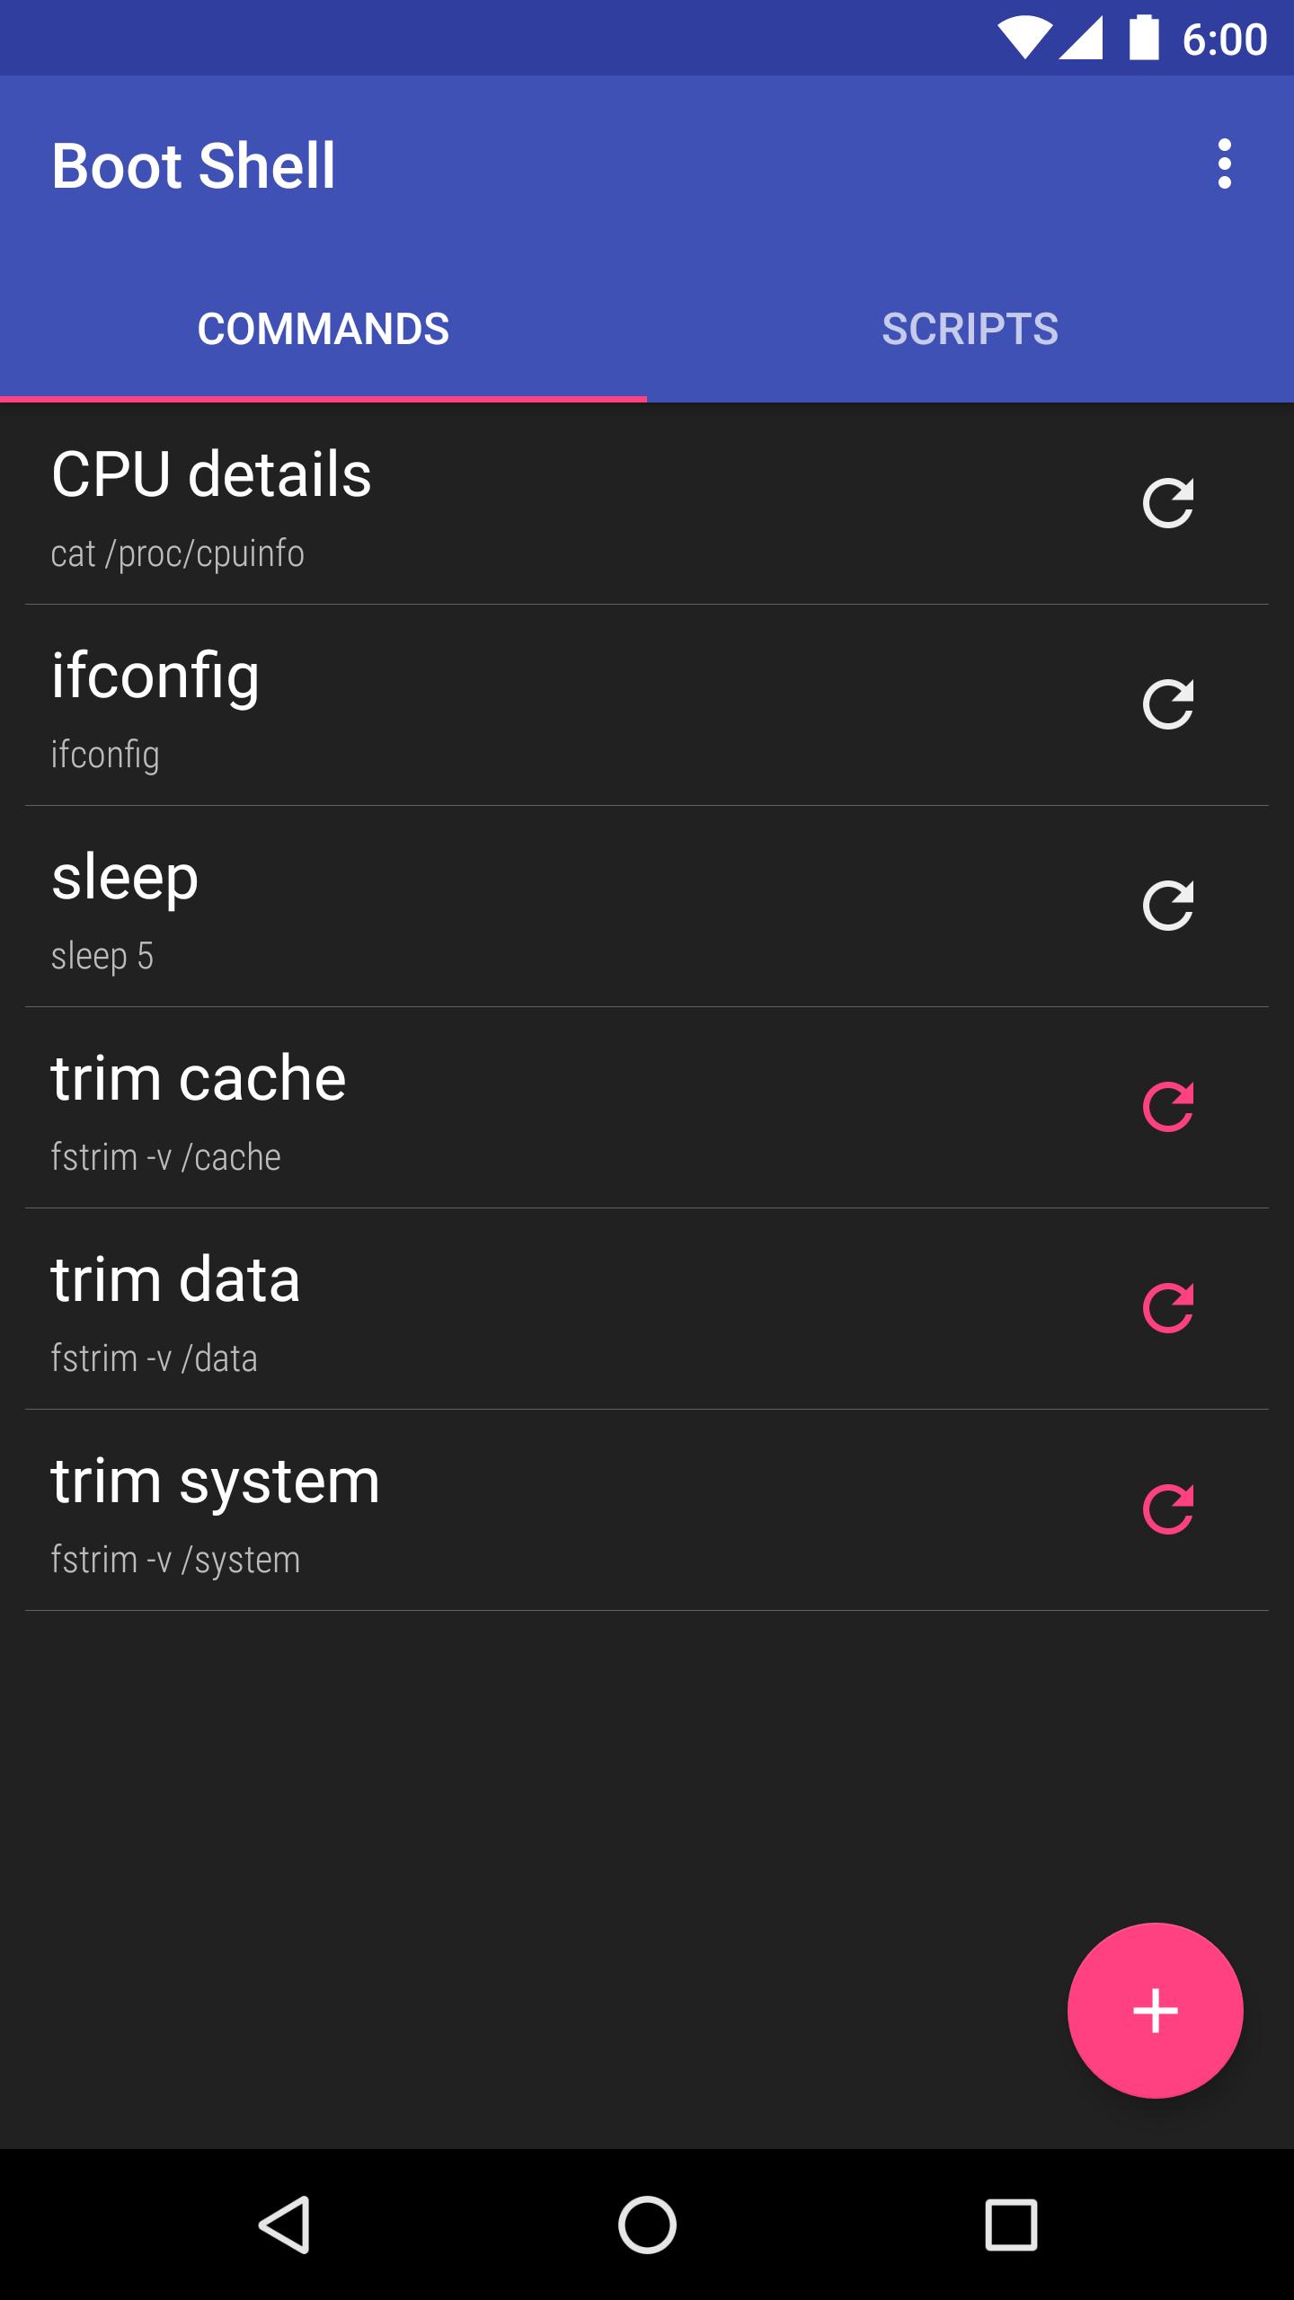Toggle run-on-boot icon for ifconfig
The height and width of the screenshot is (2300, 1294).
[x=1167, y=704]
